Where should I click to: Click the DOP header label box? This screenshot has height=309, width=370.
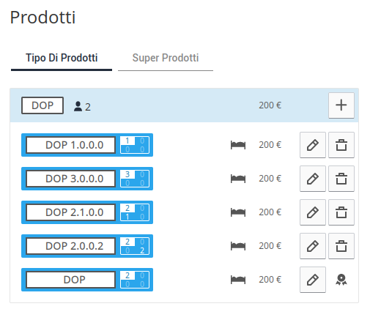tap(42, 105)
